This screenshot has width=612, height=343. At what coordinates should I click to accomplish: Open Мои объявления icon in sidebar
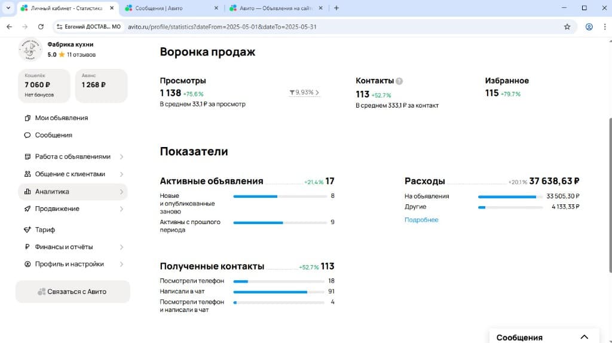(x=27, y=118)
